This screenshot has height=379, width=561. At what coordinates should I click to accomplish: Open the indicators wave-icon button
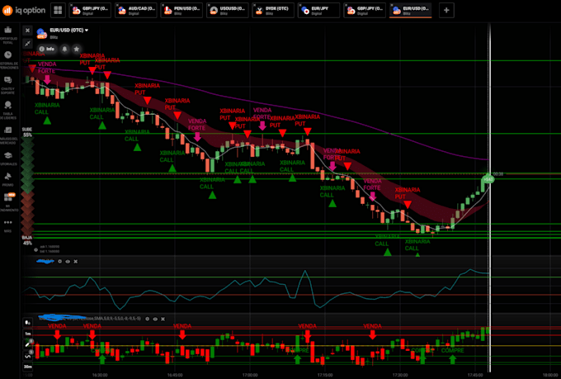(27, 356)
